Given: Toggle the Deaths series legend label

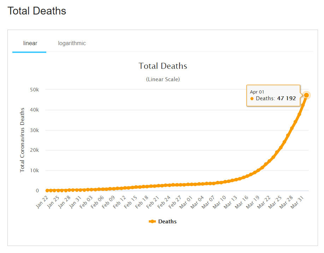Looking at the screenshot, I should 167,222.
